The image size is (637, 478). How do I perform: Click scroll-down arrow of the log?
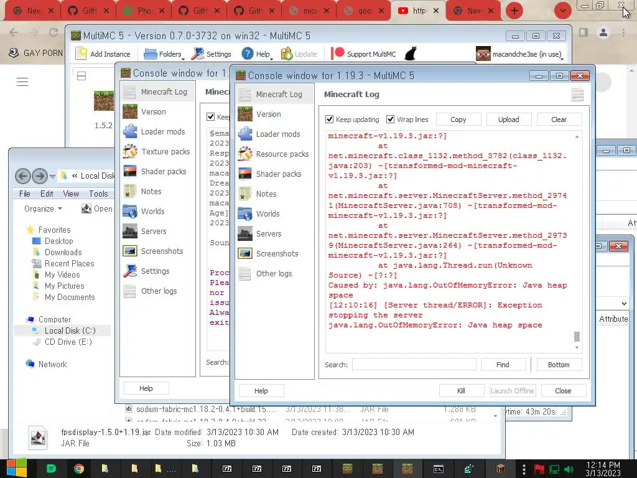(x=577, y=347)
